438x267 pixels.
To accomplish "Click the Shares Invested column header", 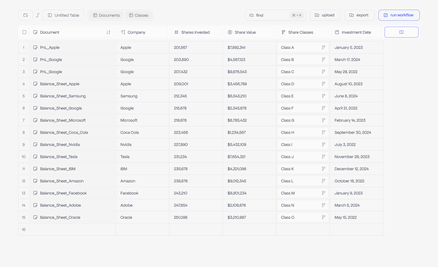I will coord(196,32).
